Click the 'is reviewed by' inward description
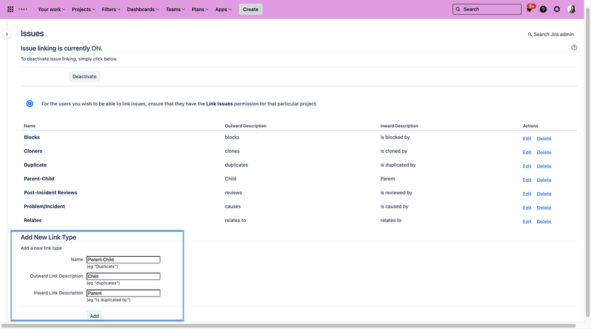The image size is (591, 329). [396, 193]
